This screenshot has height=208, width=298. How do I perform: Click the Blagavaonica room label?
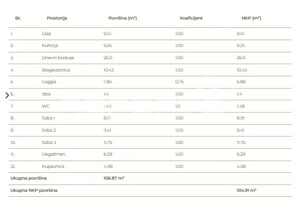point(56,70)
